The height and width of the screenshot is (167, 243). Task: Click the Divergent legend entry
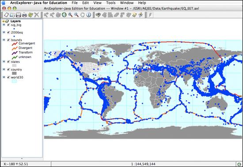coord(22,48)
